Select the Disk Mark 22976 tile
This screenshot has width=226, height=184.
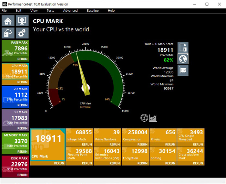(x=15, y=164)
